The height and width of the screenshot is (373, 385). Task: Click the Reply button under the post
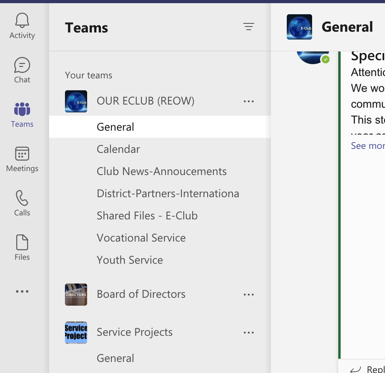point(368,369)
